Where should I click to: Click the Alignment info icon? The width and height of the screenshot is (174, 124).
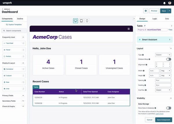[146, 65]
